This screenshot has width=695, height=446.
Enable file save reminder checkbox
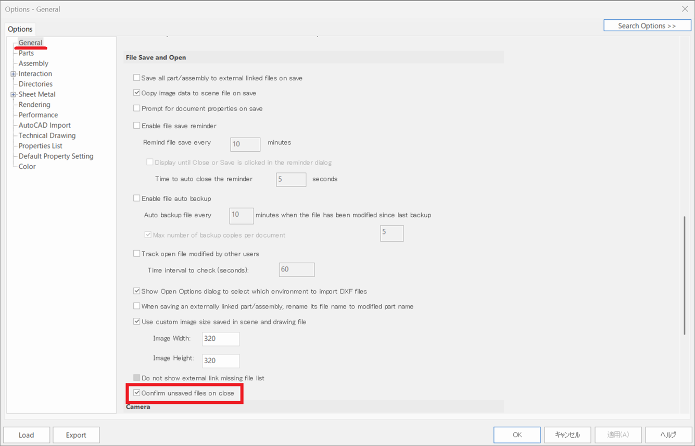(x=137, y=126)
